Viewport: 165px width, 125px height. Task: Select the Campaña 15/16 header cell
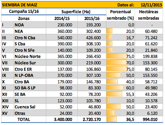coord(24,12)
